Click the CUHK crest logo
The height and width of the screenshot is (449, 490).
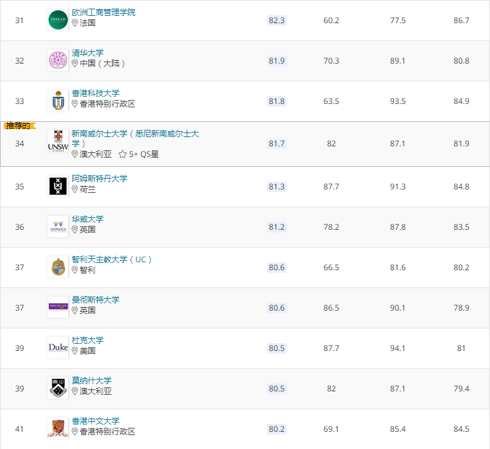pos(58,428)
